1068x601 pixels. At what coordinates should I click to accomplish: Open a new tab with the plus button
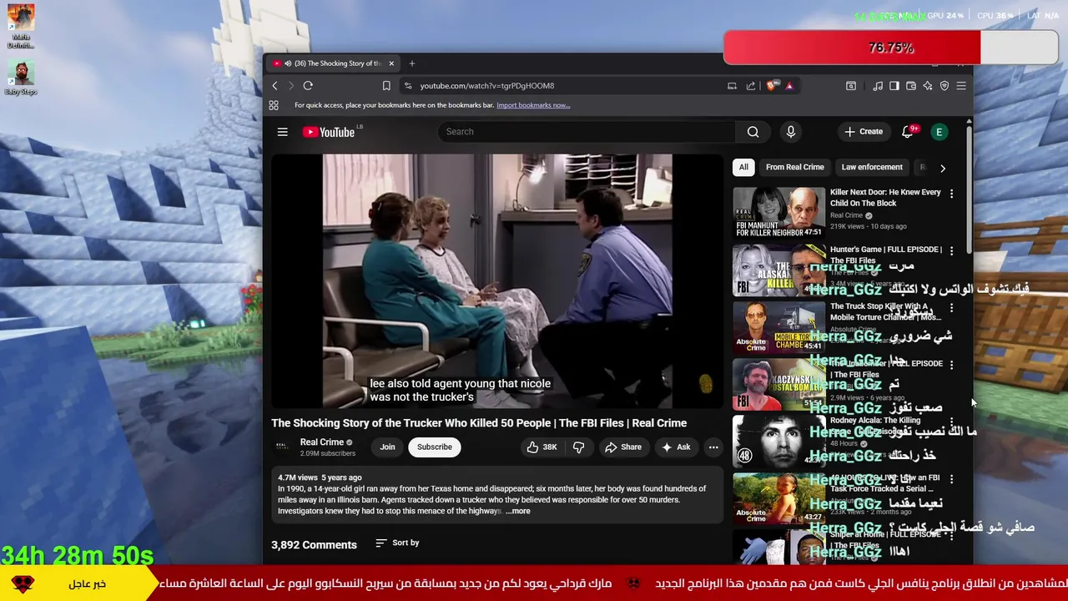411,63
